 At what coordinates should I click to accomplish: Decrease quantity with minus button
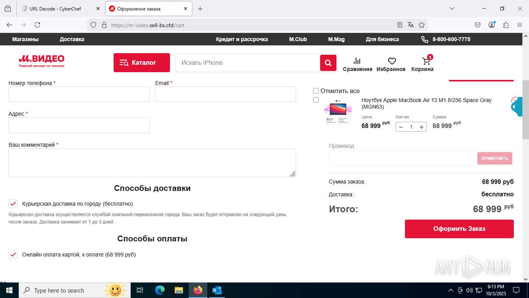coord(401,127)
